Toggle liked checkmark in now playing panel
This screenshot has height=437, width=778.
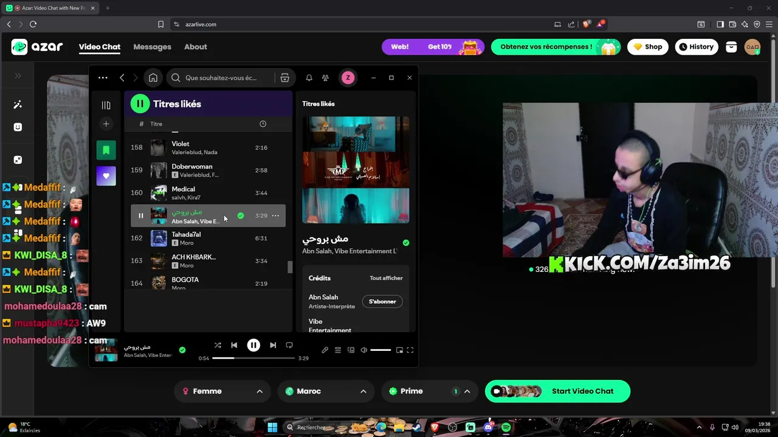[406, 243]
